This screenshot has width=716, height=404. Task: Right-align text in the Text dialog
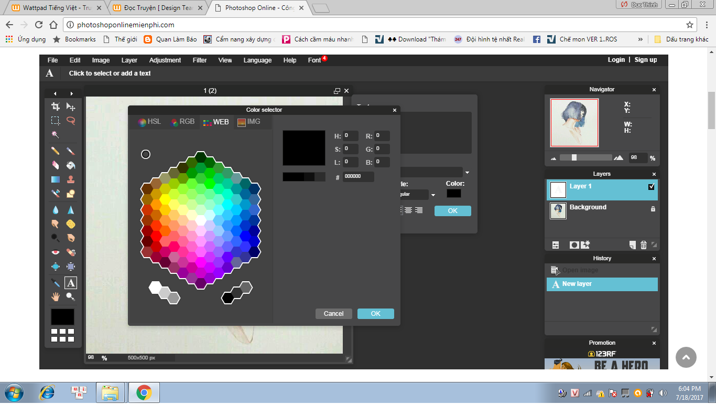tap(419, 210)
